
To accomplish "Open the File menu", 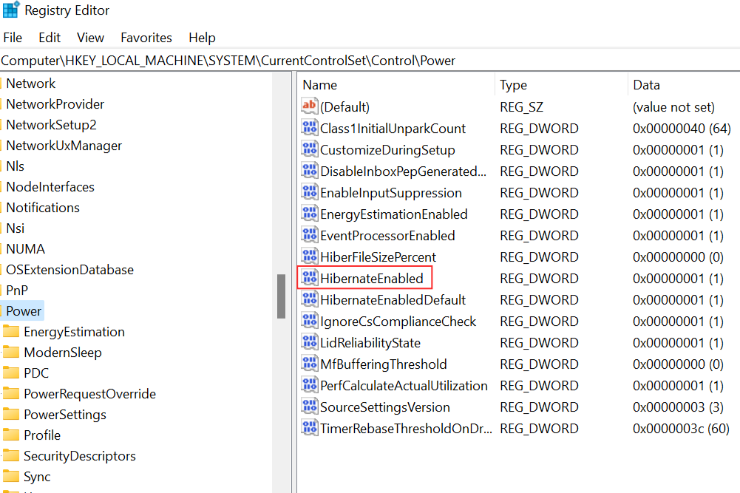I will 13,38.
